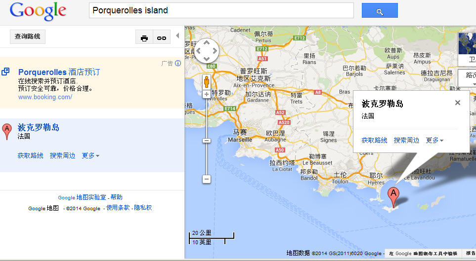Open the 路况 traffic layer dropdown

[468, 78]
